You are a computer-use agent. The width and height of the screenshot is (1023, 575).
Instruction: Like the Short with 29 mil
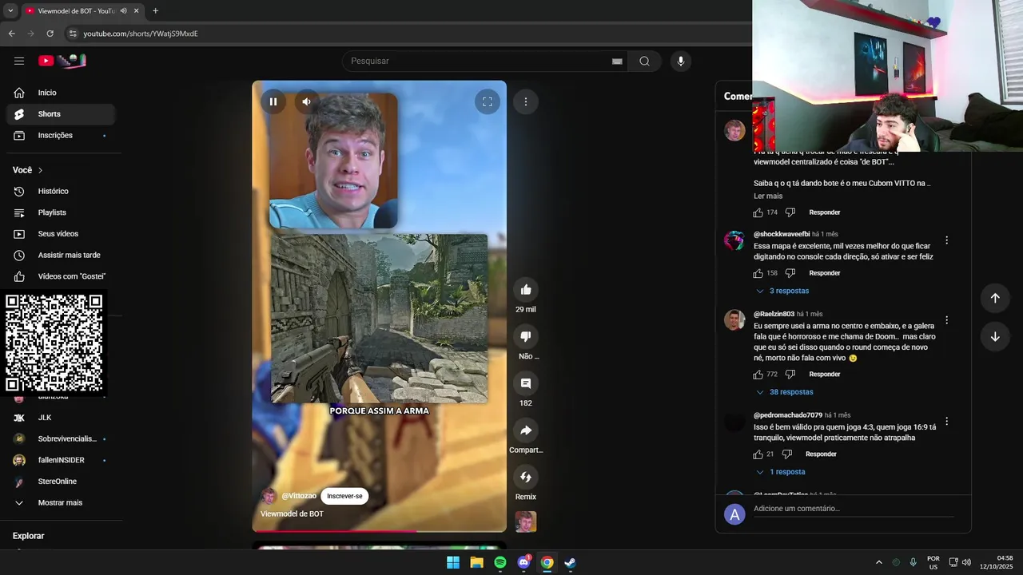coord(526,290)
